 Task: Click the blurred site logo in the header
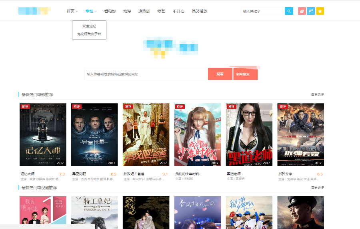35,11
